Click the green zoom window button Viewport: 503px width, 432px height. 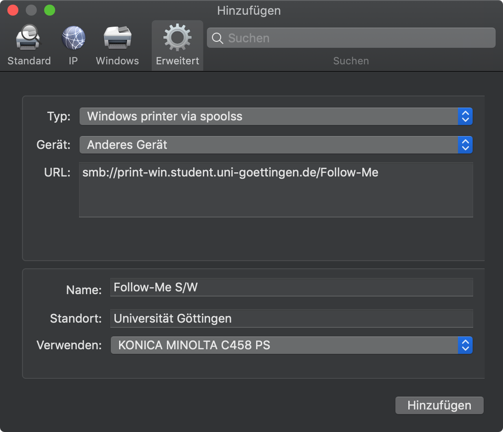pos(50,10)
